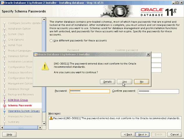Screen dimensions: 184x139
Task: Focus the Confirm password input field
Action: pyautogui.click(x=158, y=92)
